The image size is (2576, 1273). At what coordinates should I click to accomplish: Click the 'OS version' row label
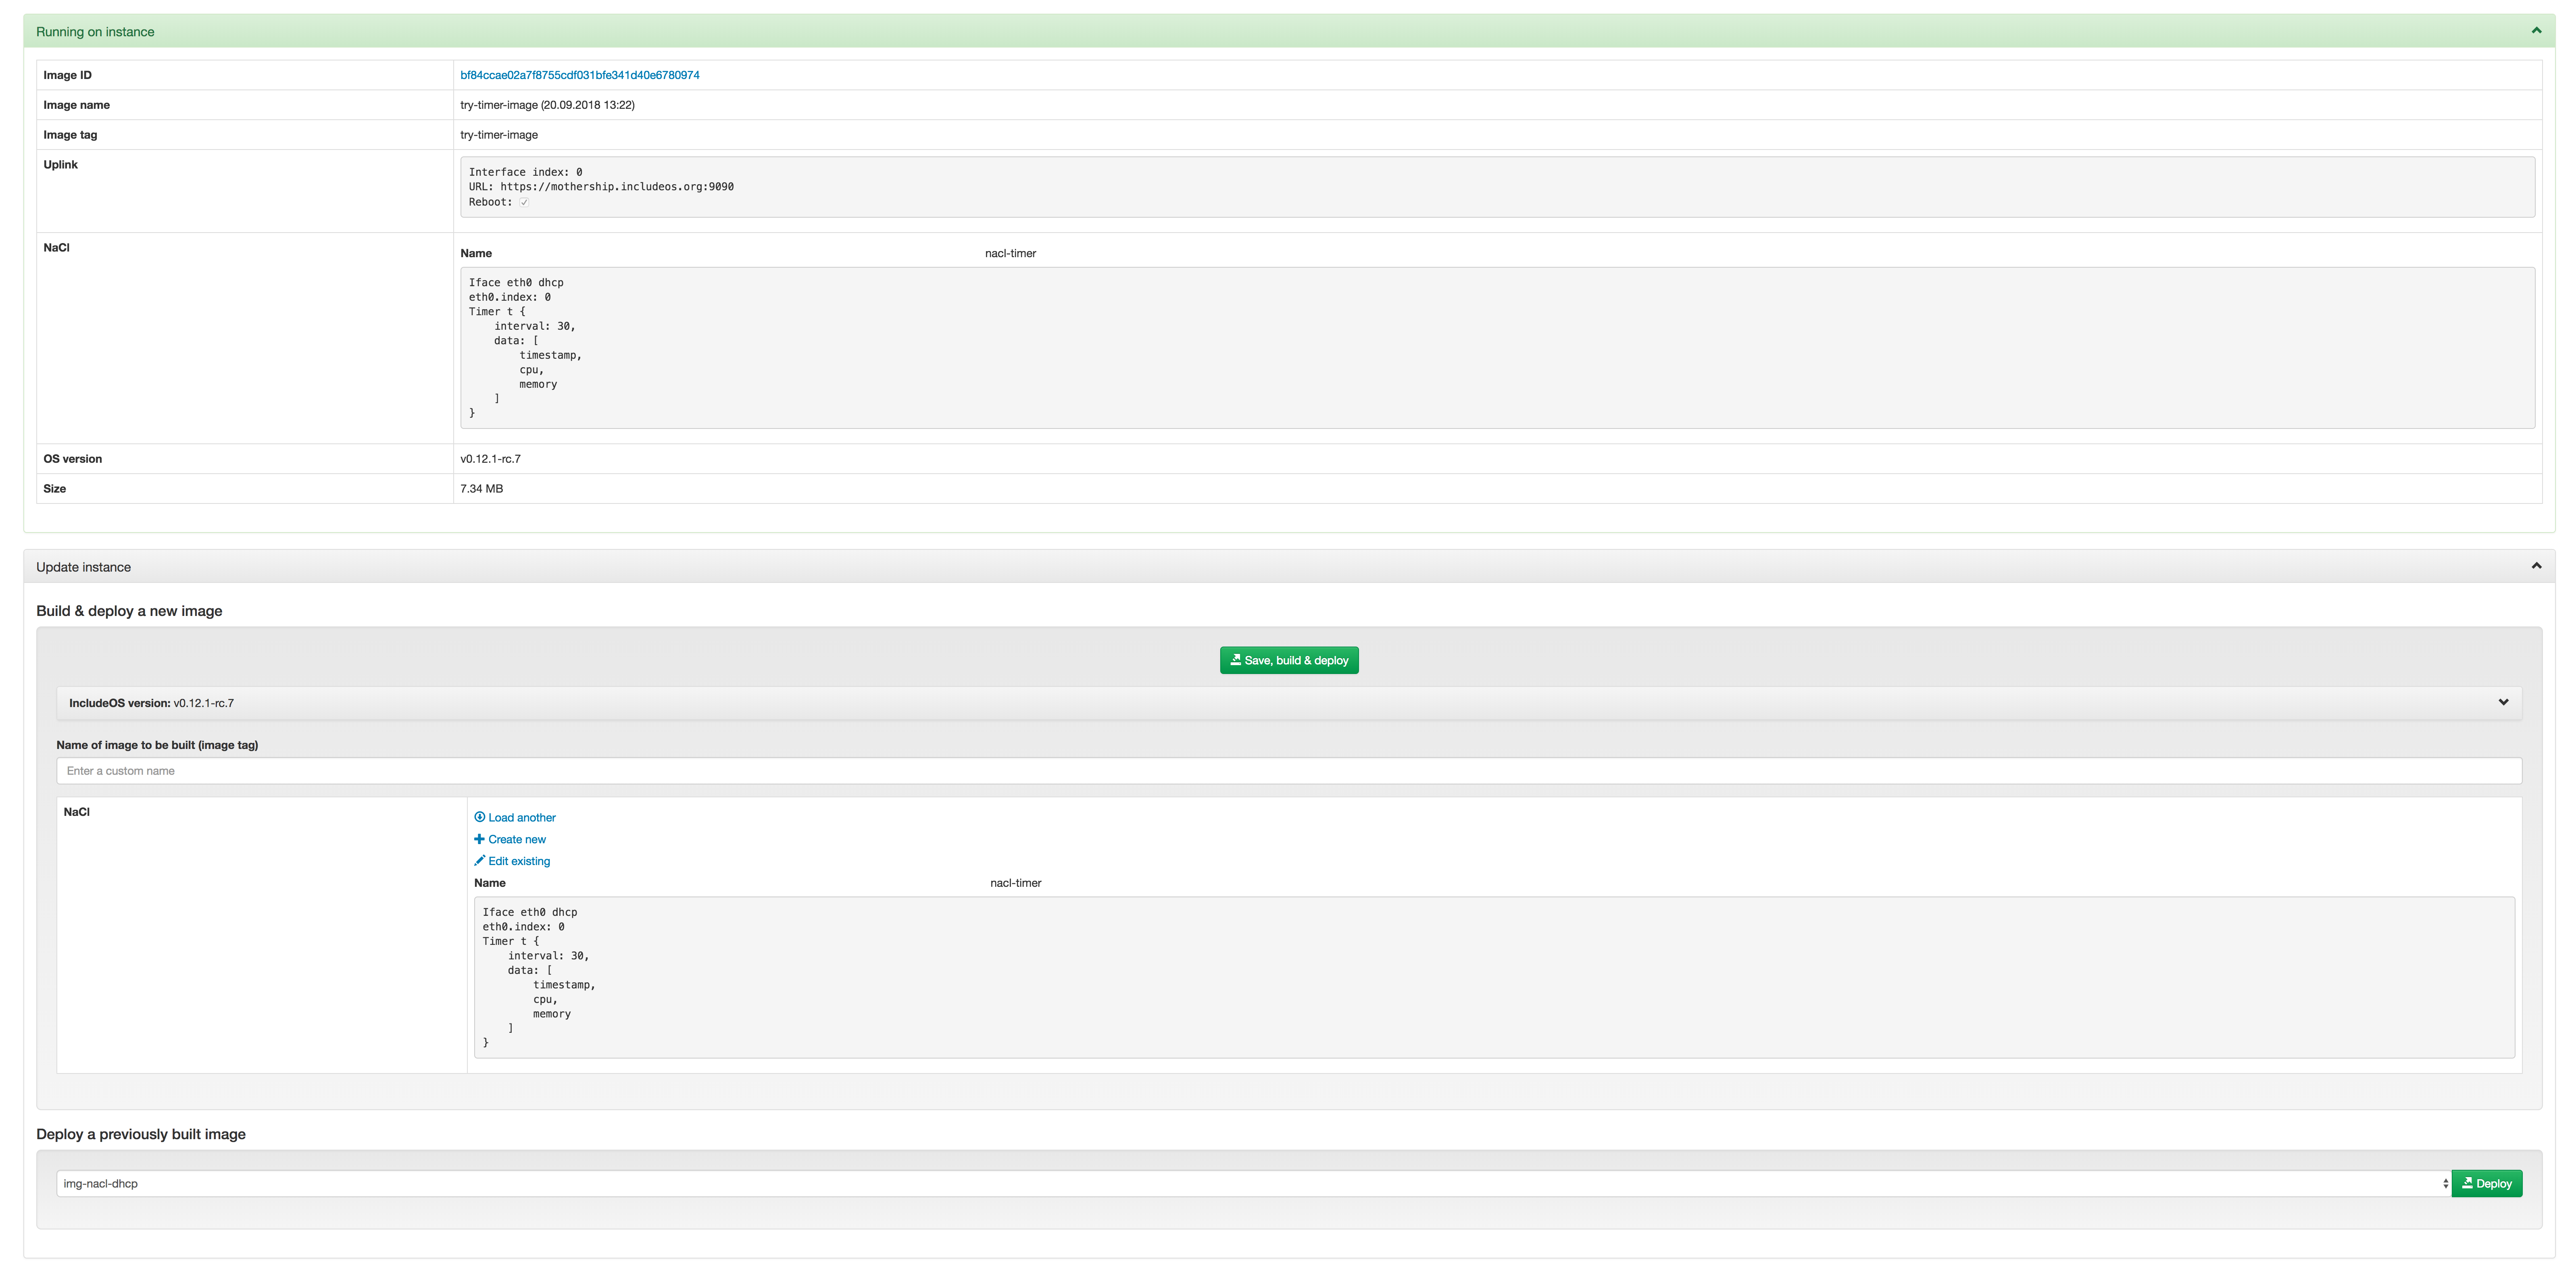72,459
